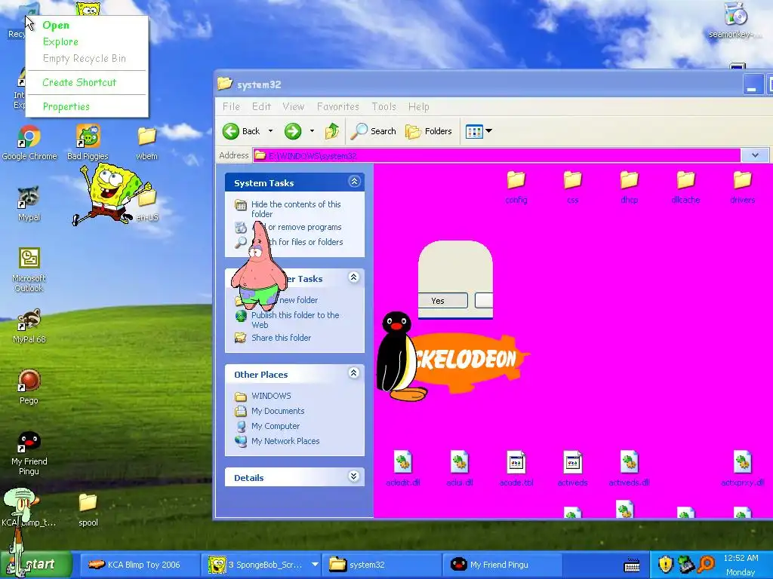Go to WINDOWS in Other Places
This screenshot has height=579, width=773.
[x=271, y=396]
